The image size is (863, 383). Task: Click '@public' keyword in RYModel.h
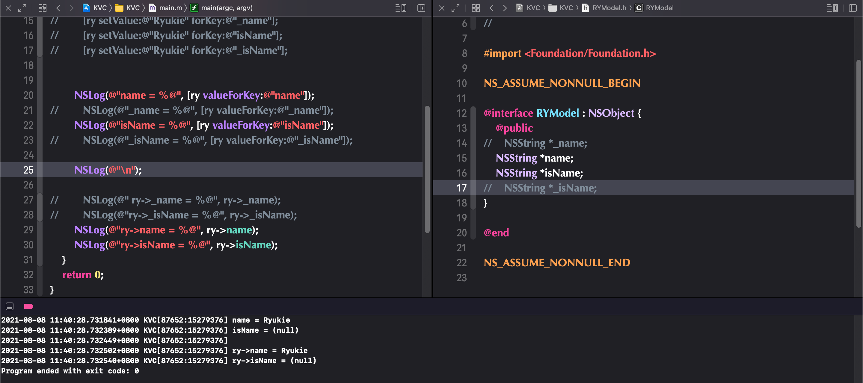[514, 128]
